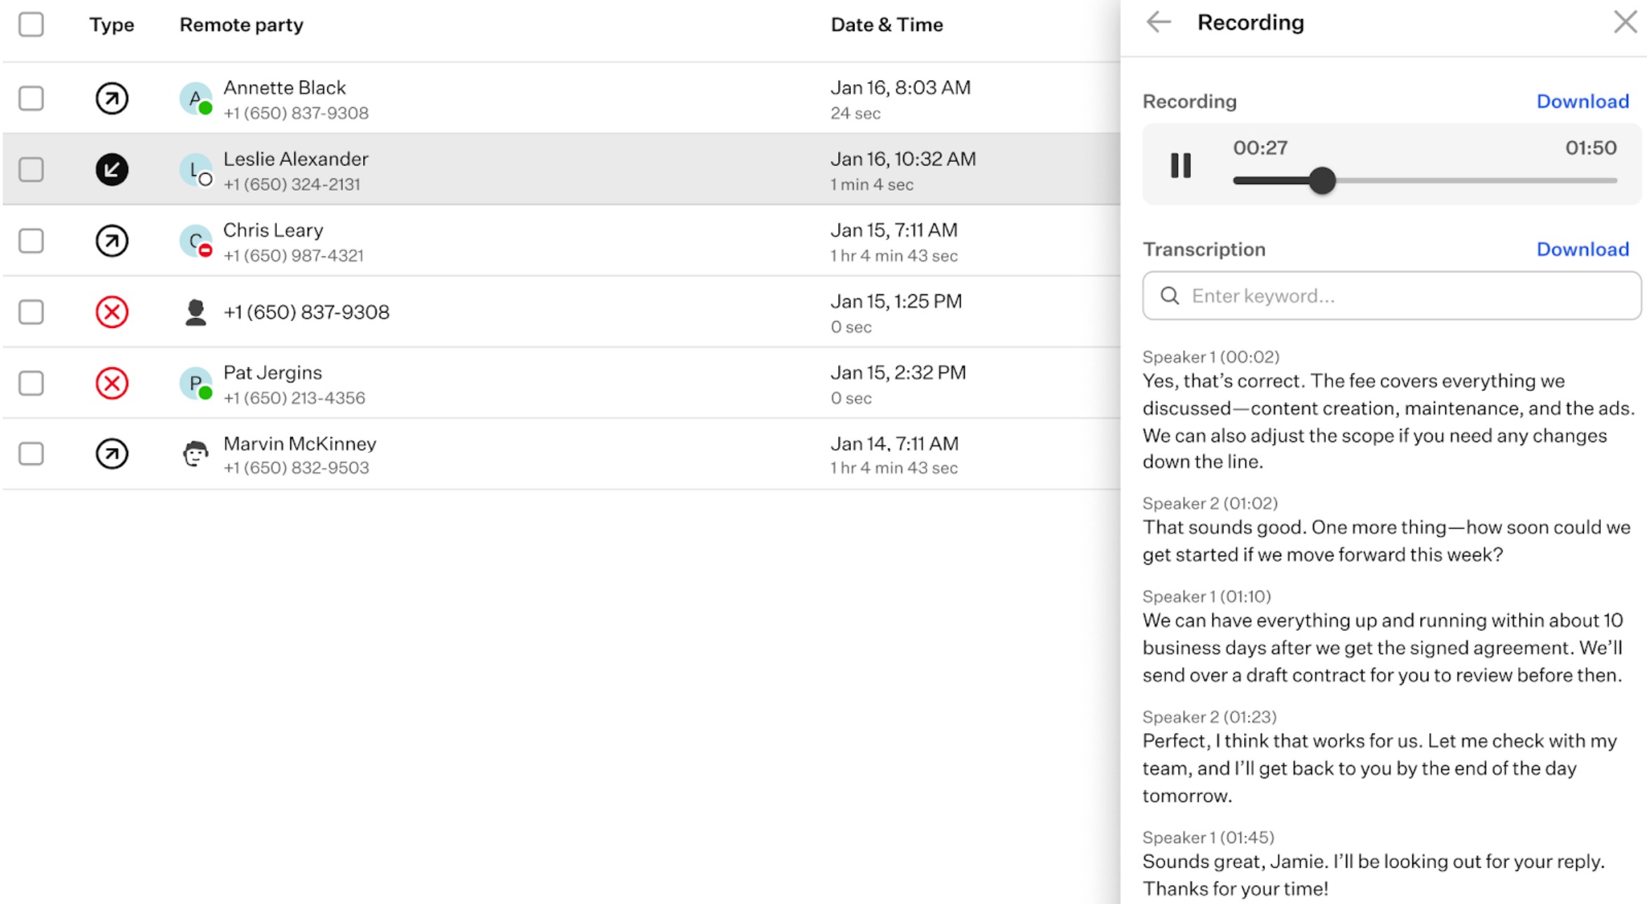Click phone number +1 (650) 324-2131
The image size is (1647, 904).
coord(292,184)
